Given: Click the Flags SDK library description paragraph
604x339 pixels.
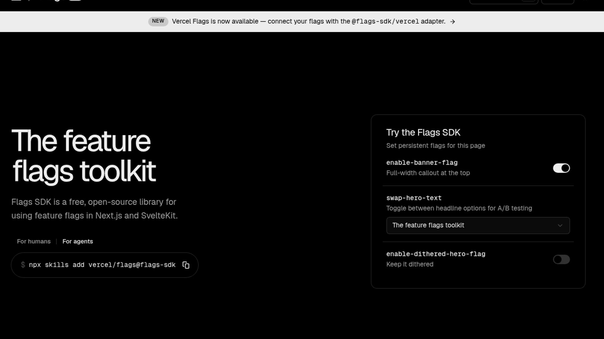Looking at the screenshot, I should click(94, 209).
